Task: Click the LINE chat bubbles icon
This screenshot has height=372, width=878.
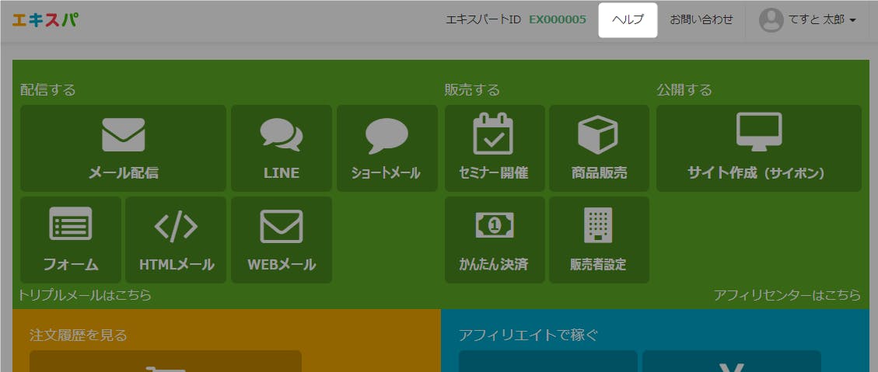Action: pyautogui.click(x=281, y=134)
